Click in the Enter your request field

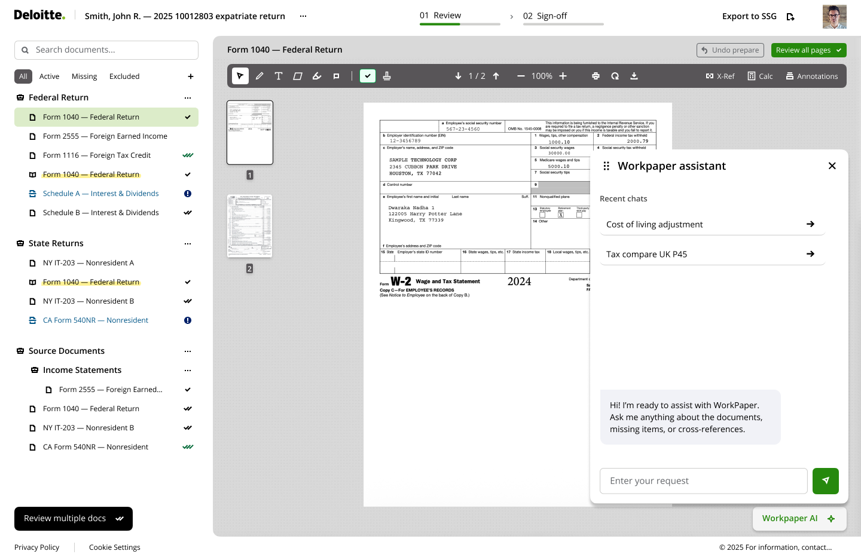704,481
